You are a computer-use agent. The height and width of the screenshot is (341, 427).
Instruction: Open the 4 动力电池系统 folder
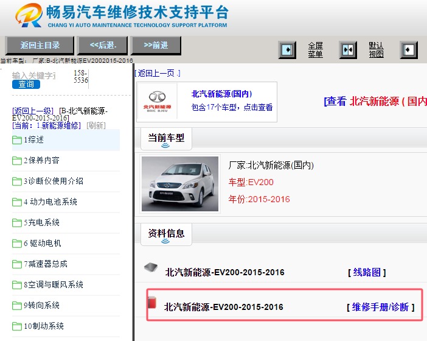(x=66, y=202)
